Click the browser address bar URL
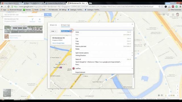This screenshot has height=102, width=182. 83,7
